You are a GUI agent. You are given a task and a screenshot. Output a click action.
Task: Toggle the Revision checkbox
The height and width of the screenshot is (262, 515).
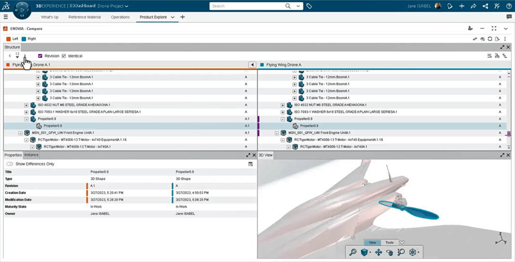(x=41, y=56)
